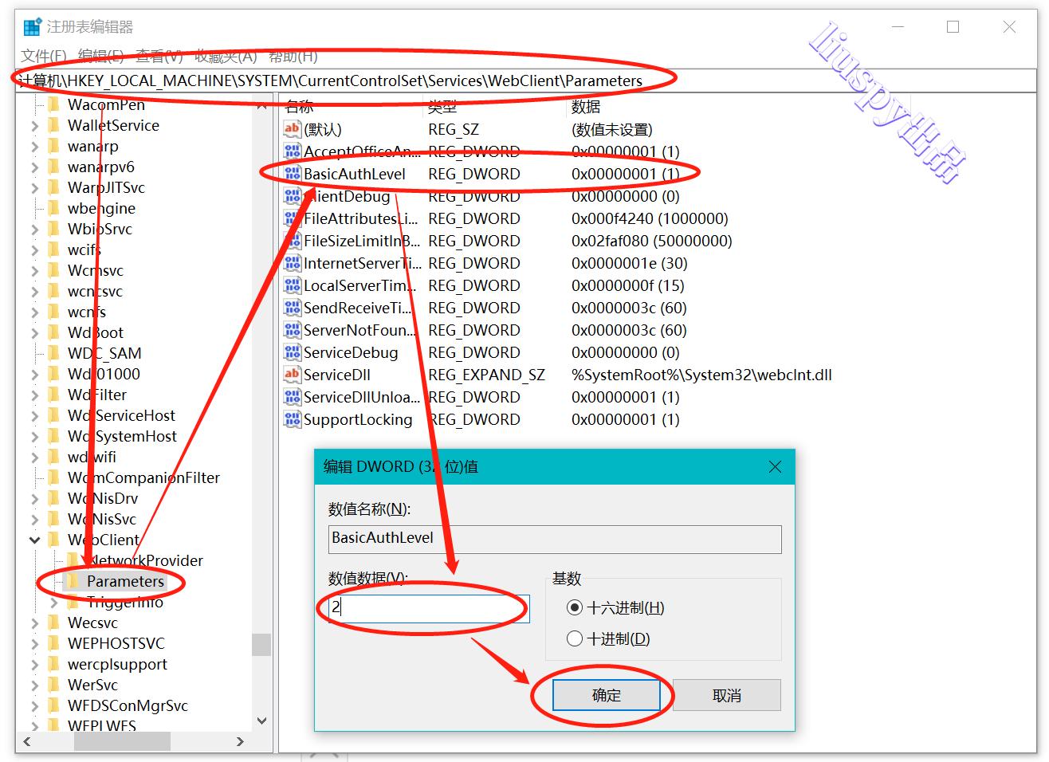Click the BasicAuthLevel REG_DWORD icon
Viewport: 1049px width, 762px height.
pyautogui.click(x=292, y=174)
